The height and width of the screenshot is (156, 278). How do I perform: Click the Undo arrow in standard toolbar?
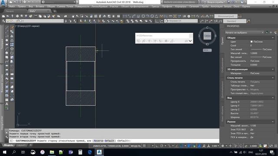59,16
